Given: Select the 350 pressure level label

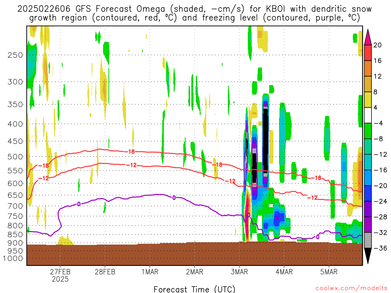Looking at the screenshot, I should pos(15,104).
